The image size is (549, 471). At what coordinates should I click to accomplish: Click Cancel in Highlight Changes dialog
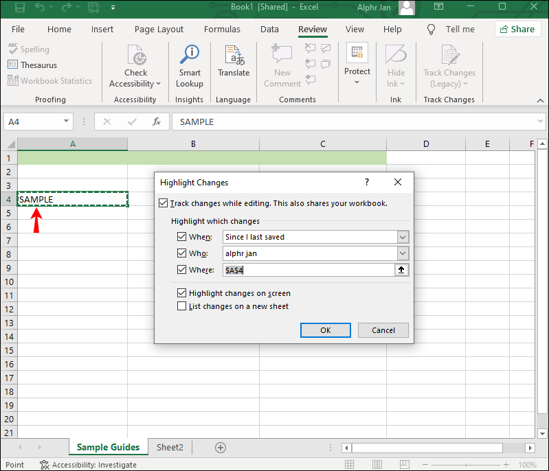point(383,330)
